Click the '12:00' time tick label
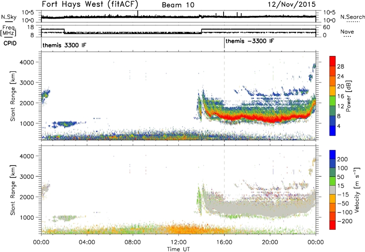 [x=178, y=242]
